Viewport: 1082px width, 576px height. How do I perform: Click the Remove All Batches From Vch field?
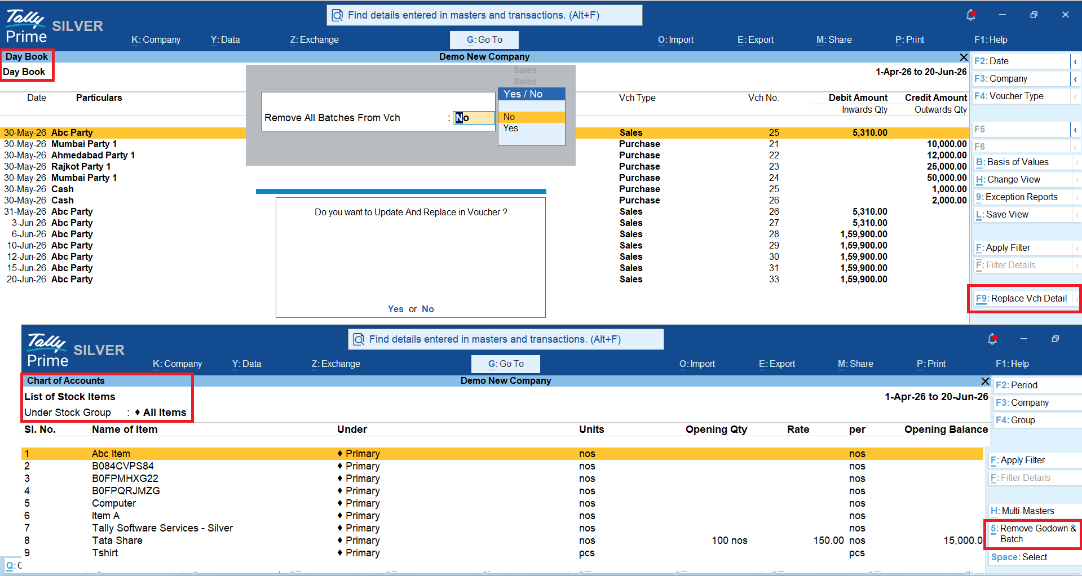tap(474, 118)
